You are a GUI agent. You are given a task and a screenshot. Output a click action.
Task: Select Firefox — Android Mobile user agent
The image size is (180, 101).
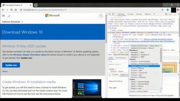pos(144,82)
